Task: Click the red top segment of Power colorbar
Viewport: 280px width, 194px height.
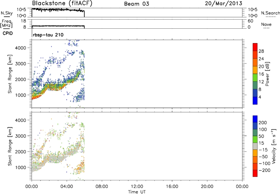Action: tap(255, 47)
